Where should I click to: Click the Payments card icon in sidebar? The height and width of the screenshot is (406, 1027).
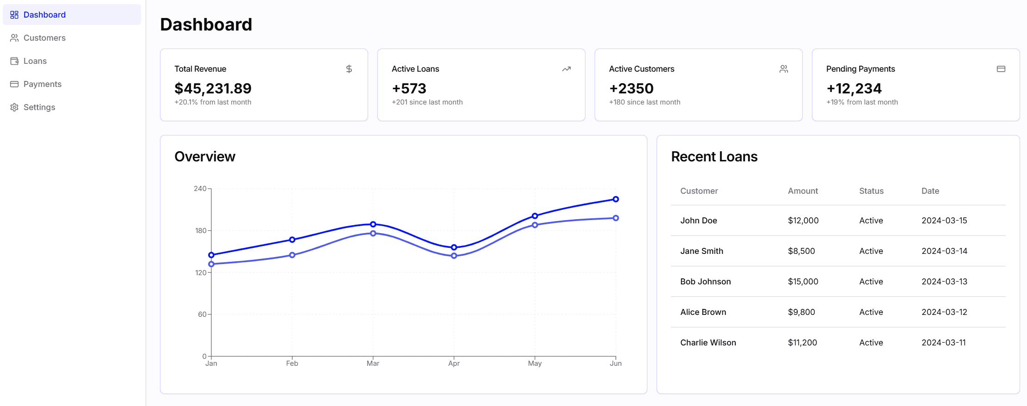[x=14, y=84]
